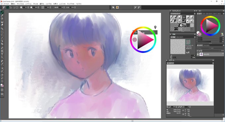Click the gold media icon on the property bar
This screenshot has height=122, width=225.
click(117, 7)
